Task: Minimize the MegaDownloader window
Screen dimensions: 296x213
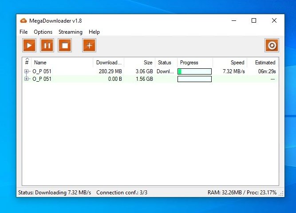Action: (234, 20)
